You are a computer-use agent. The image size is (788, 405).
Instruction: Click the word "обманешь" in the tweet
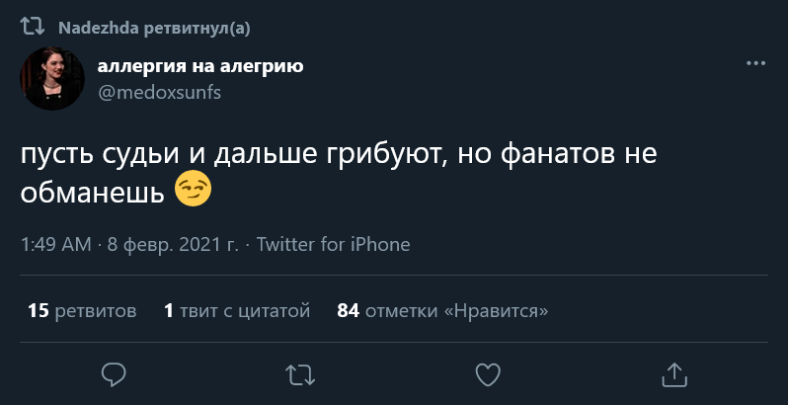click(92, 193)
